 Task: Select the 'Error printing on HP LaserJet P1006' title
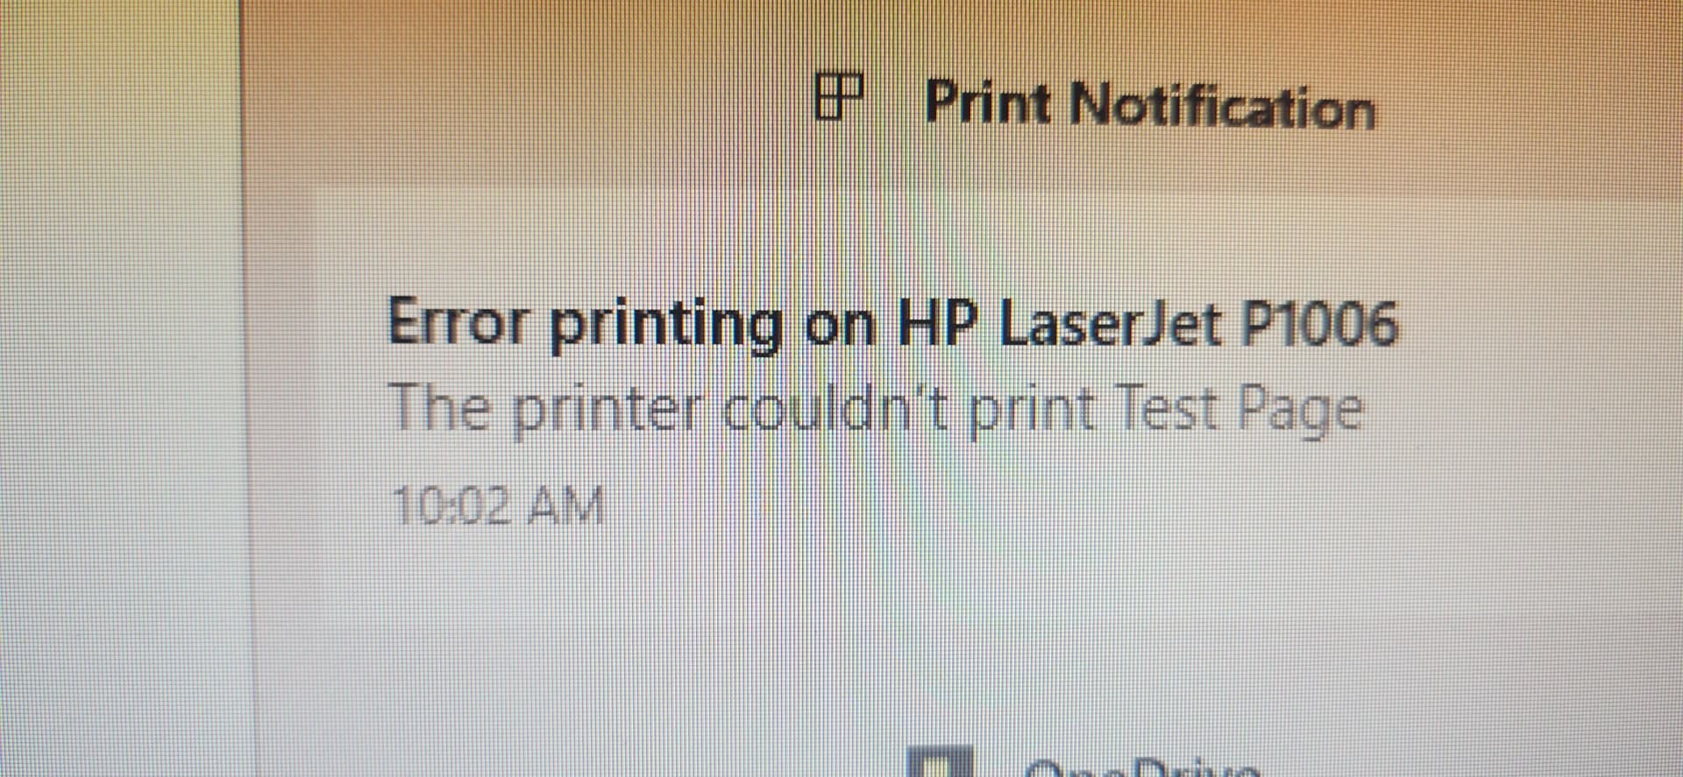pyautogui.click(x=892, y=324)
